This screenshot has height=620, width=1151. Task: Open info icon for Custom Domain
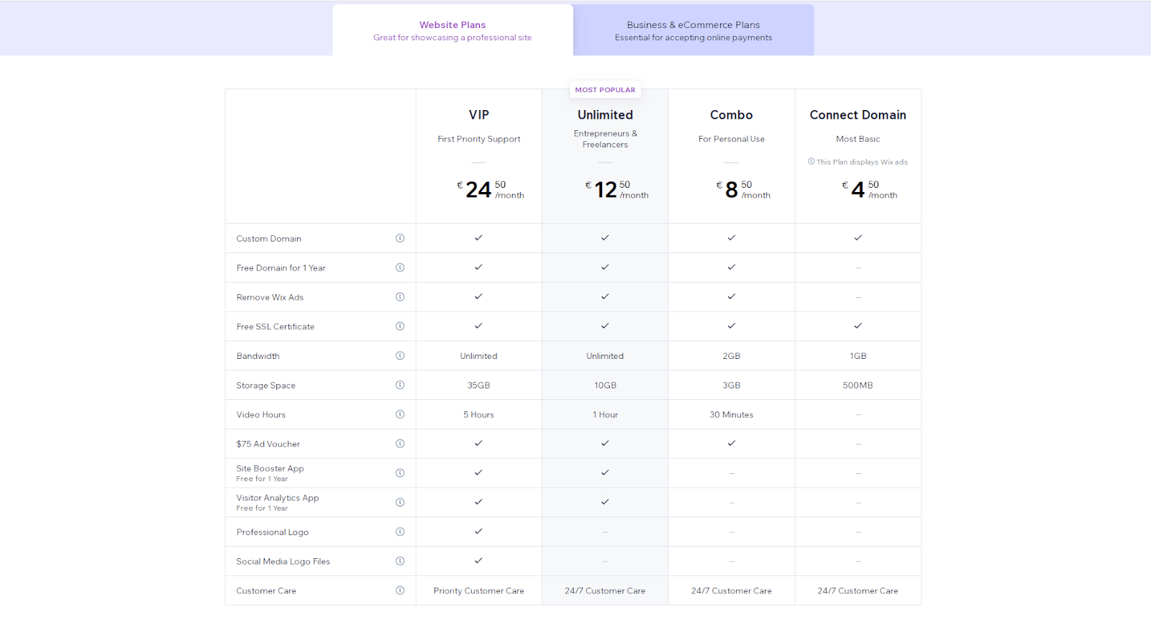(x=400, y=238)
